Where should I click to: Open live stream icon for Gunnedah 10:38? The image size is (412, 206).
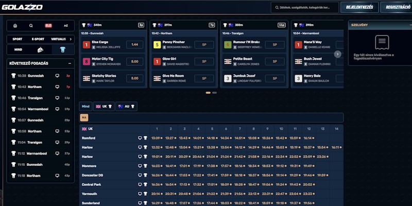57,76
